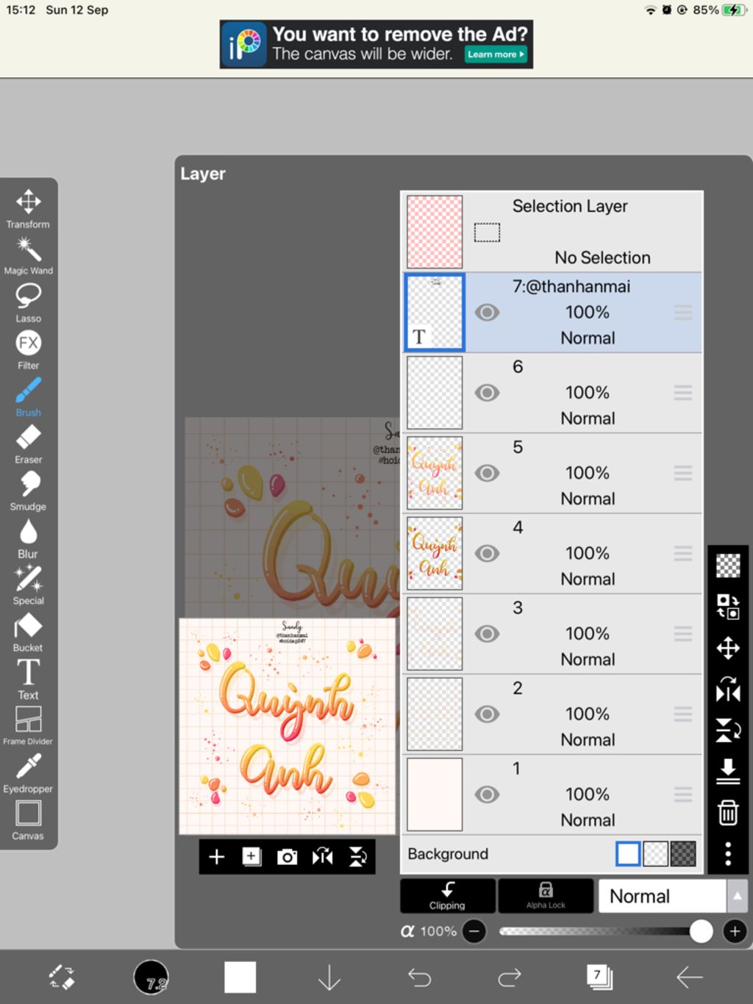Image resolution: width=753 pixels, height=1004 pixels.
Task: Open the layers button showing 7
Action: click(599, 978)
